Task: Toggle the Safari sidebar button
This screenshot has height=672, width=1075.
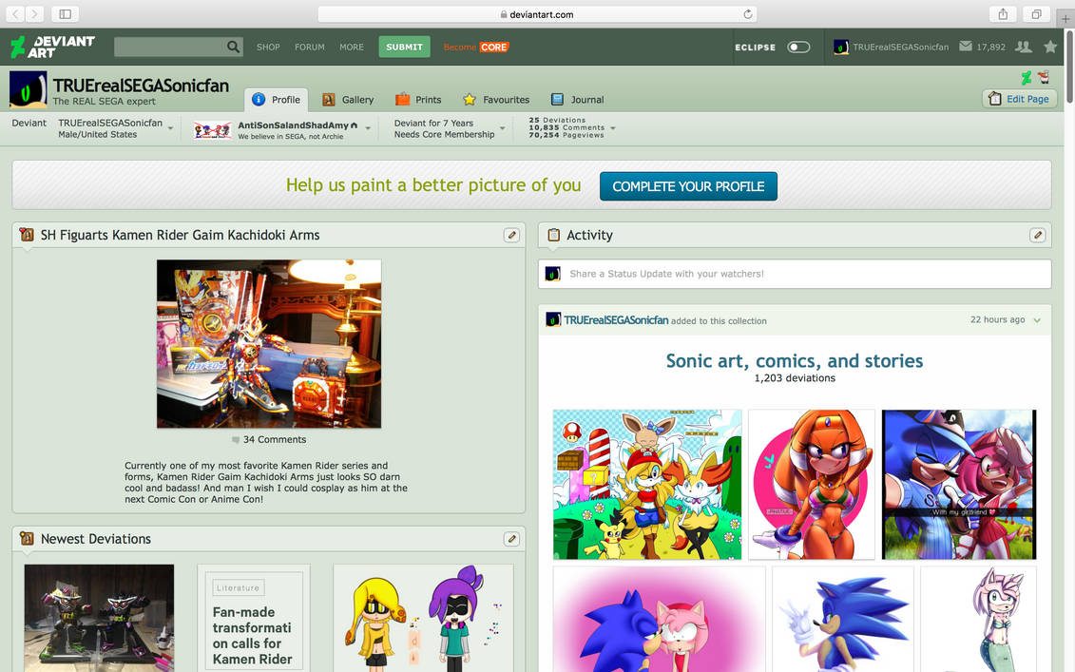Action: [x=66, y=13]
